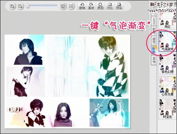Screen dimensions: 177x134
Task: Click the zoom out magnifier icon
Action: (20, 6)
